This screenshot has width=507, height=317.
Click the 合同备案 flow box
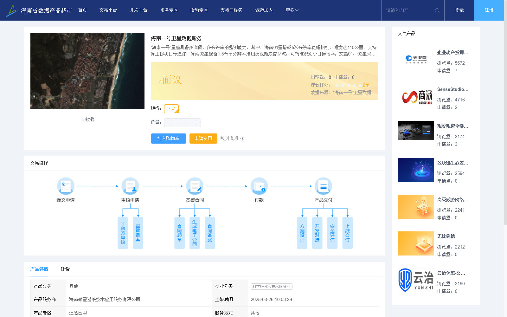(210, 233)
